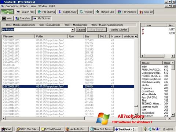Image resolution: width=176 pixels, height=132 pixels.
Task: Click the Tile Windows toolbar button
Action: (127, 12)
